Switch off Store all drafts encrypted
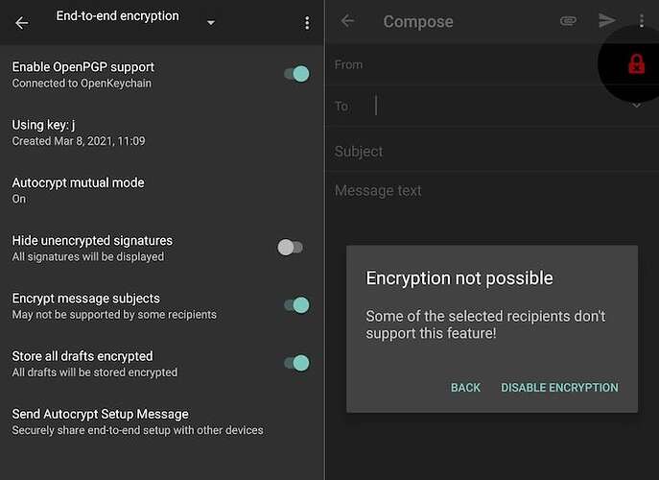The image size is (659, 480). 296,363
